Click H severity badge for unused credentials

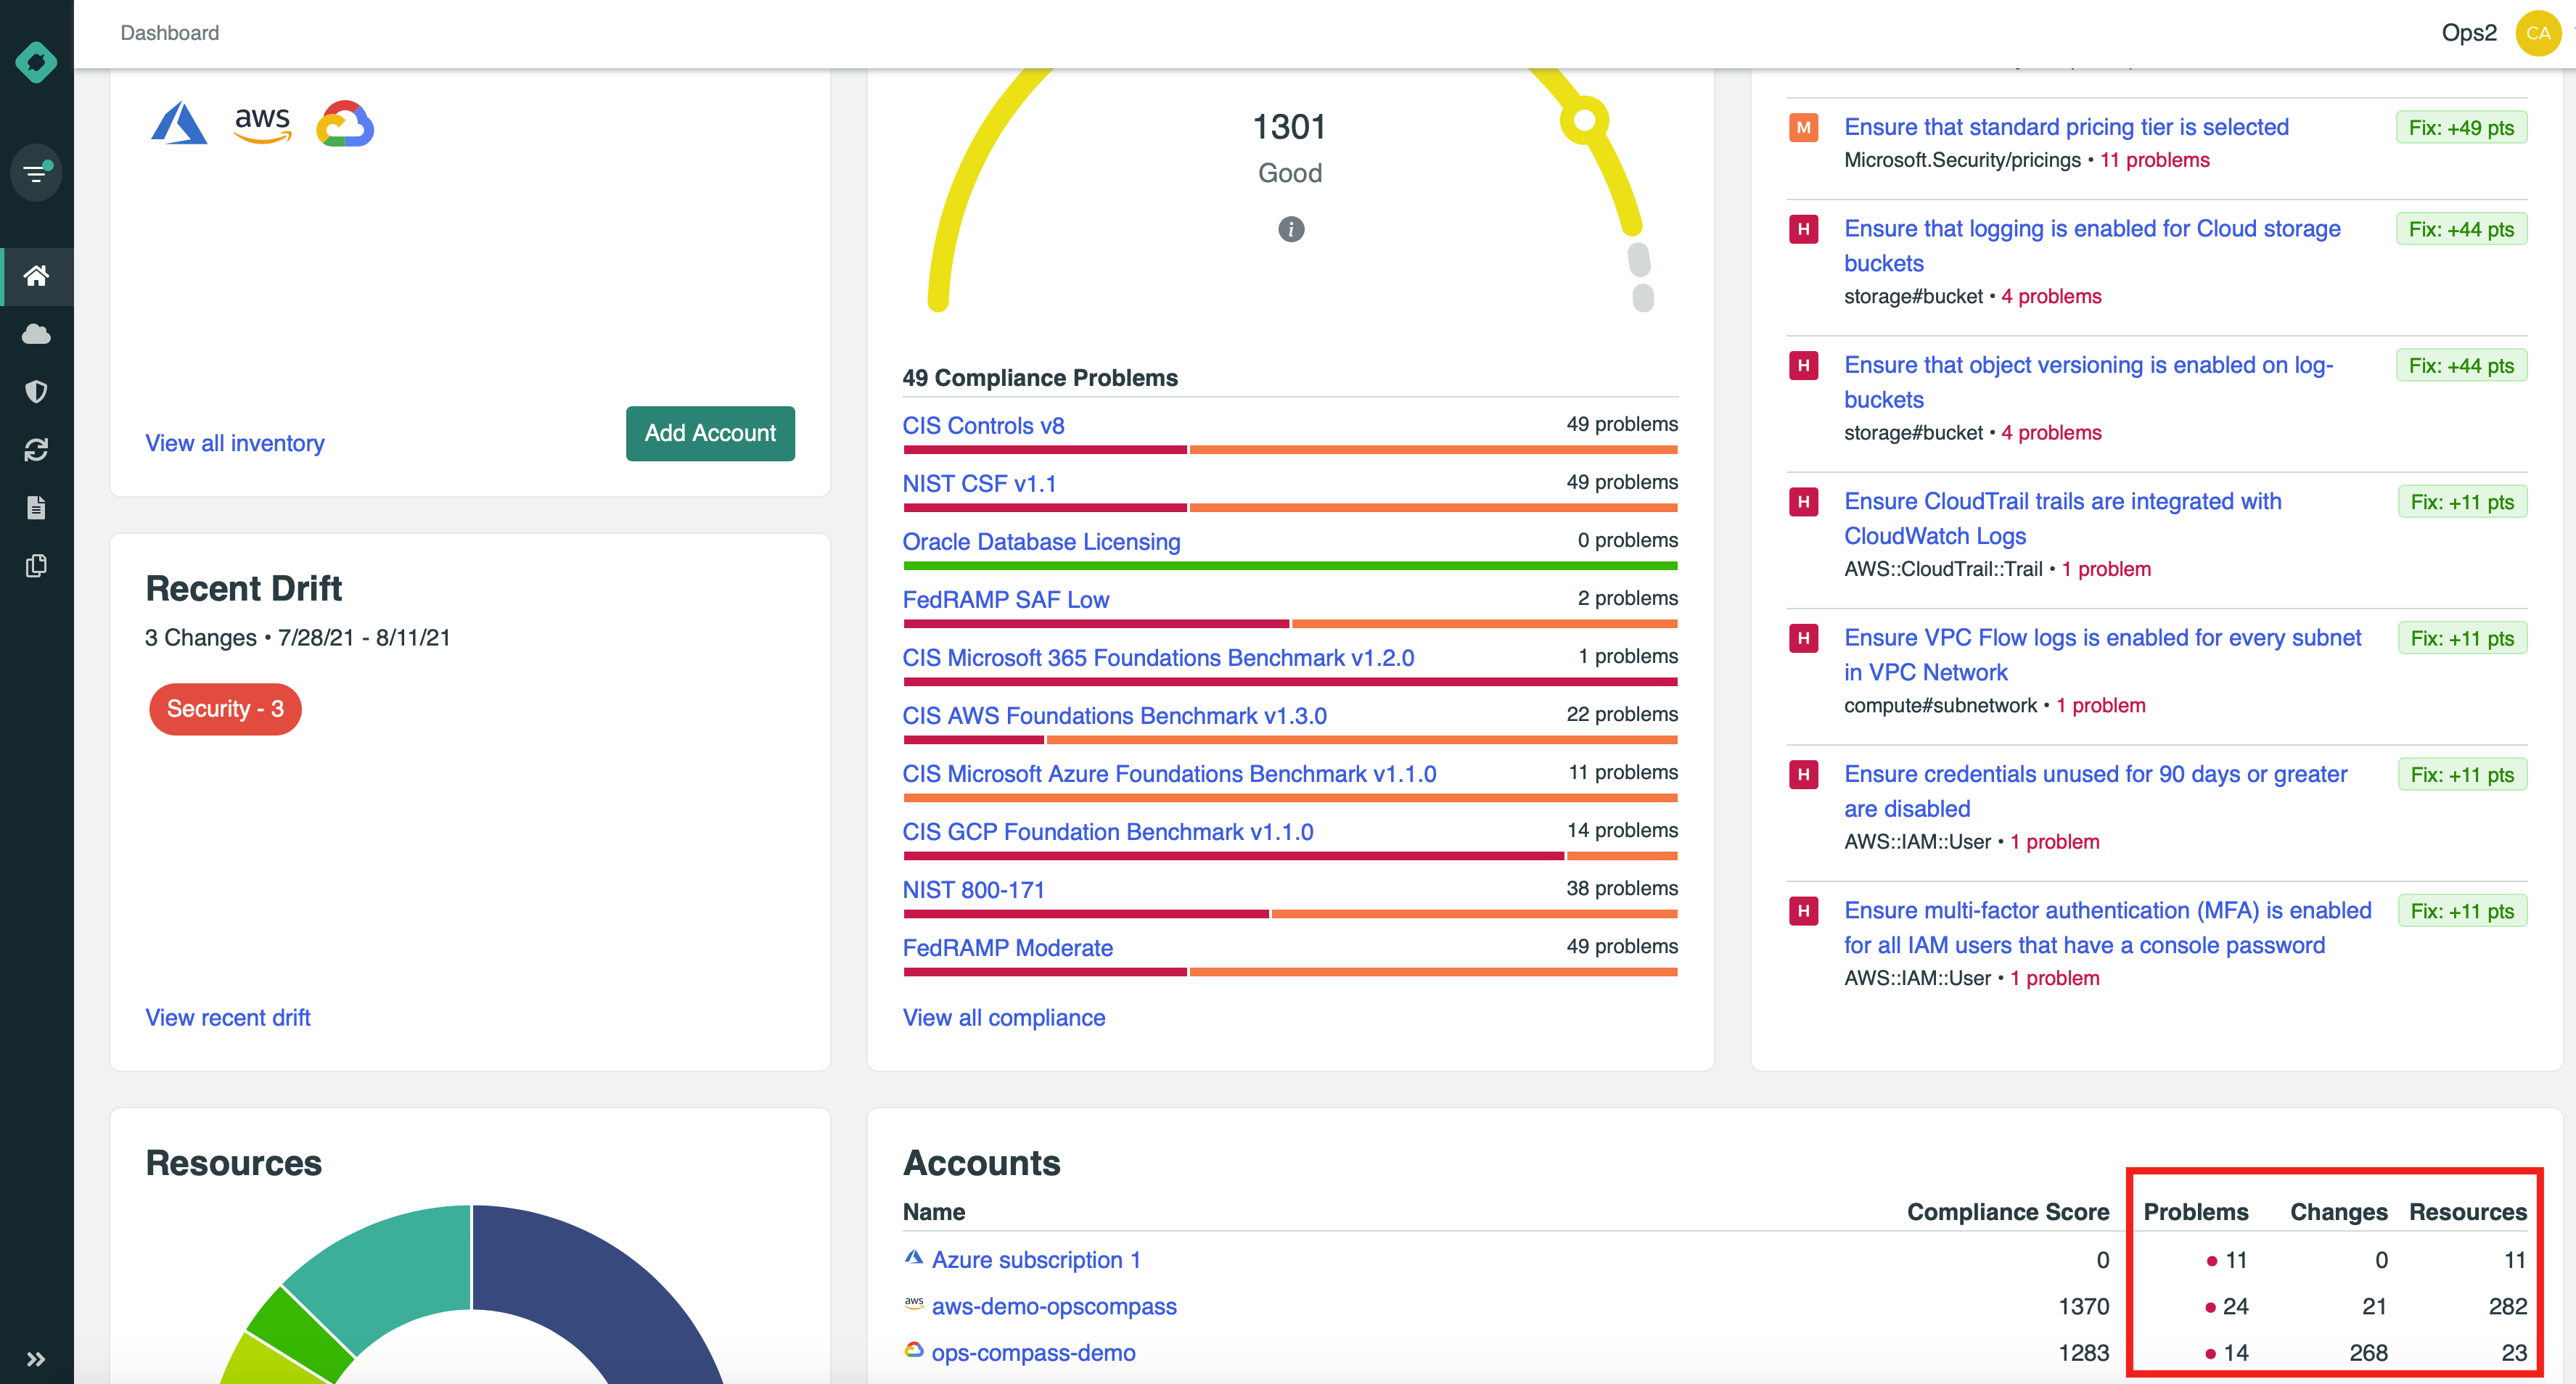click(1803, 775)
